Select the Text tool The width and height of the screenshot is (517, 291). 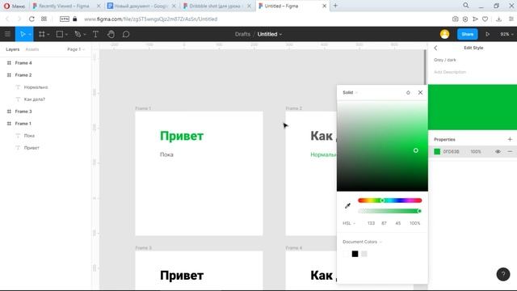pyautogui.click(x=95, y=34)
